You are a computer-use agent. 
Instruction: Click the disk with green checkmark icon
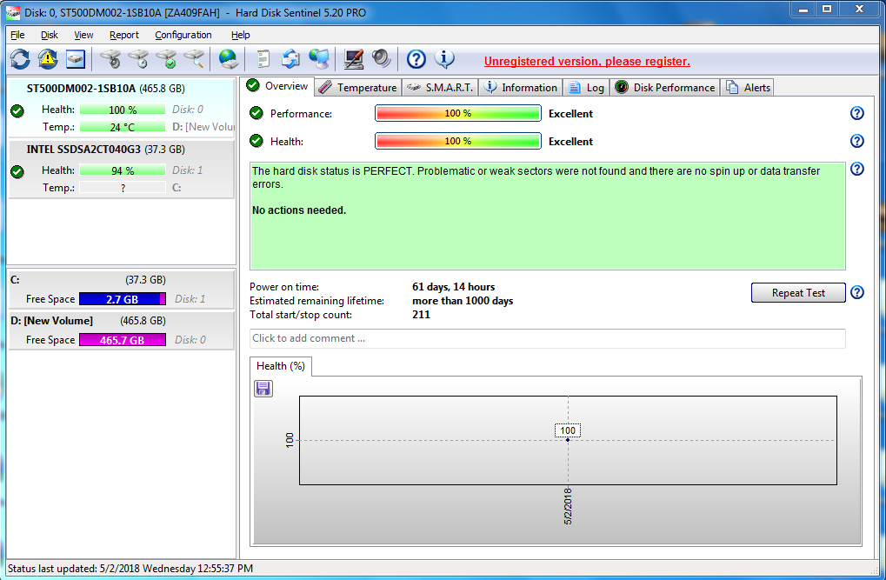click(x=166, y=59)
